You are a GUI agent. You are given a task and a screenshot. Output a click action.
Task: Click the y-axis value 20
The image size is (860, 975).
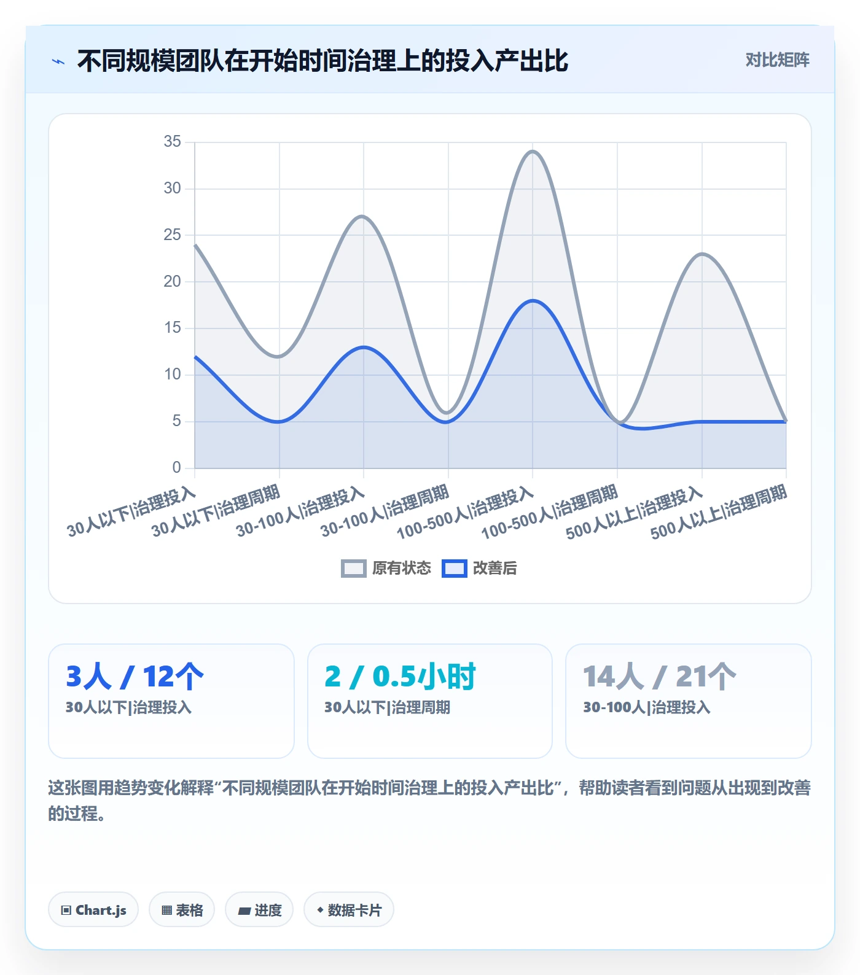coord(172,281)
